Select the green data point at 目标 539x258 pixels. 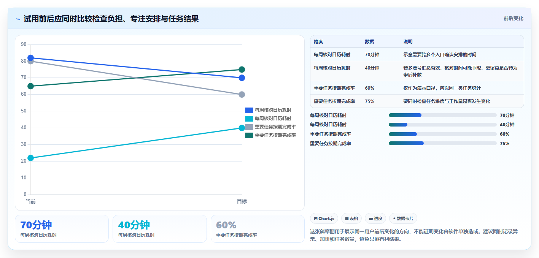pyautogui.click(x=242, y=70)
